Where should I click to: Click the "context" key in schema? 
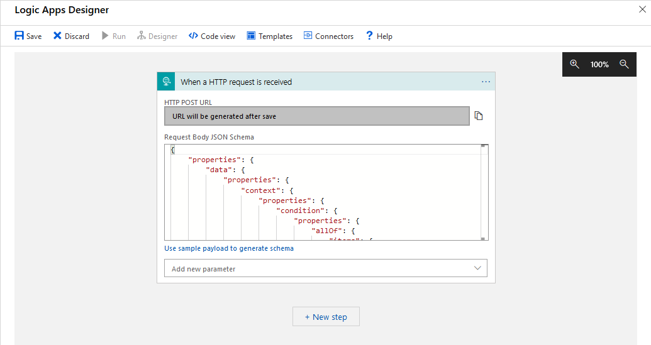[261, 190]
